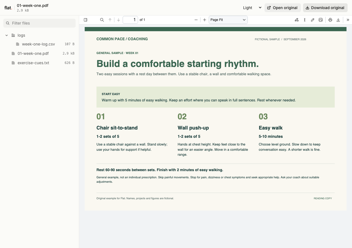352x248 pixels.
Task: Click the large '03' step number
Action: point(263,117)
